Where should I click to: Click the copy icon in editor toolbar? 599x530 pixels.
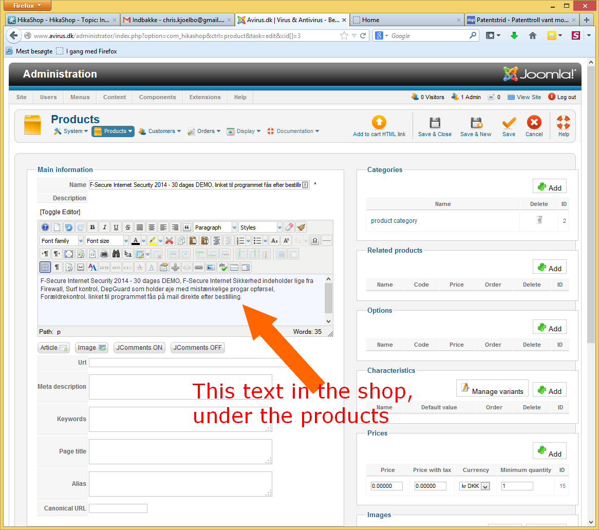[x=181, y=241]
